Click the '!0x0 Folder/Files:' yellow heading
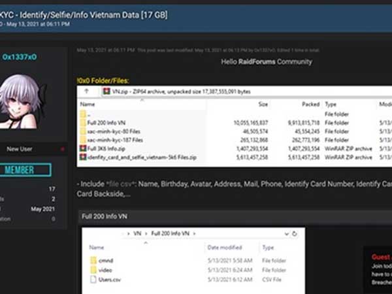 pos(103,81)
